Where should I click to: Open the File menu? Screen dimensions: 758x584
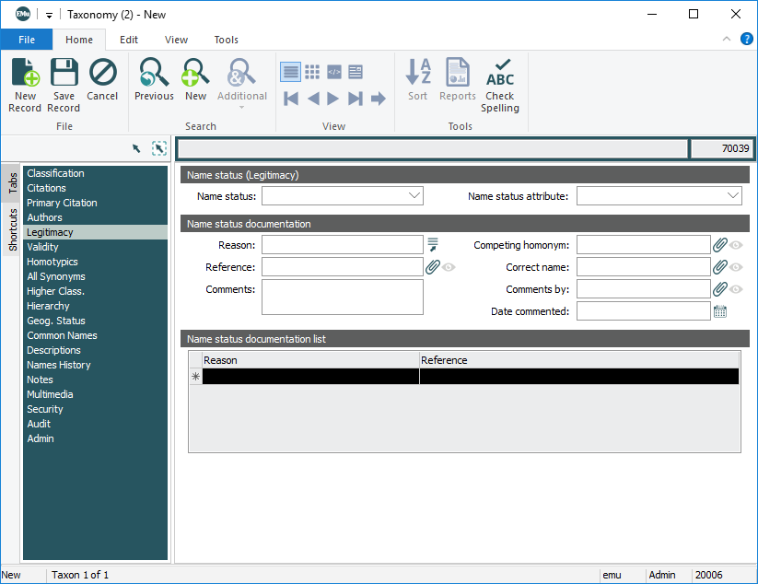click(x=26, y=40)
